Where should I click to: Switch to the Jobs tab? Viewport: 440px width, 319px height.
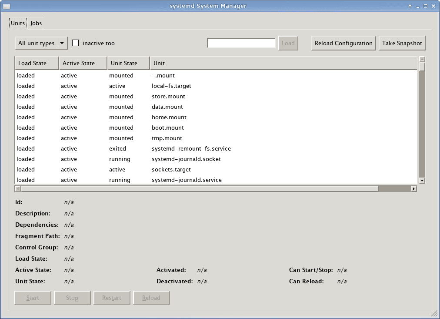(x=36, y=24)
